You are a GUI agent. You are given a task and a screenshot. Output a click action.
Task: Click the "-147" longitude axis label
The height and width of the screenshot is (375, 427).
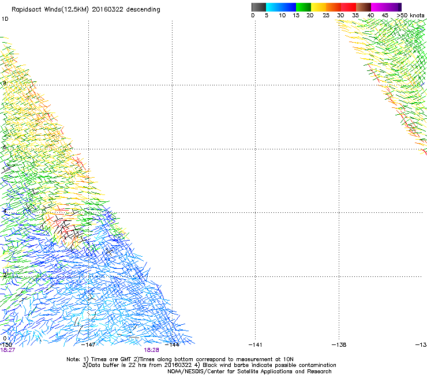[x=88, y=345]
